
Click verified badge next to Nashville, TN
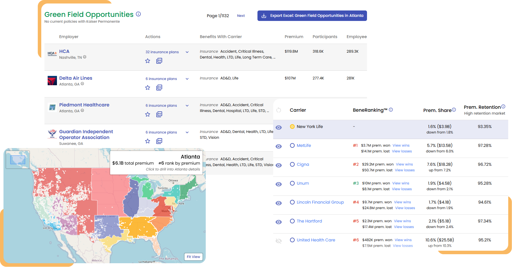pos(85,57)
